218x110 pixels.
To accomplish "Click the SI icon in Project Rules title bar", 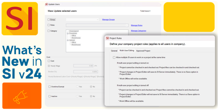I will 107,38.
